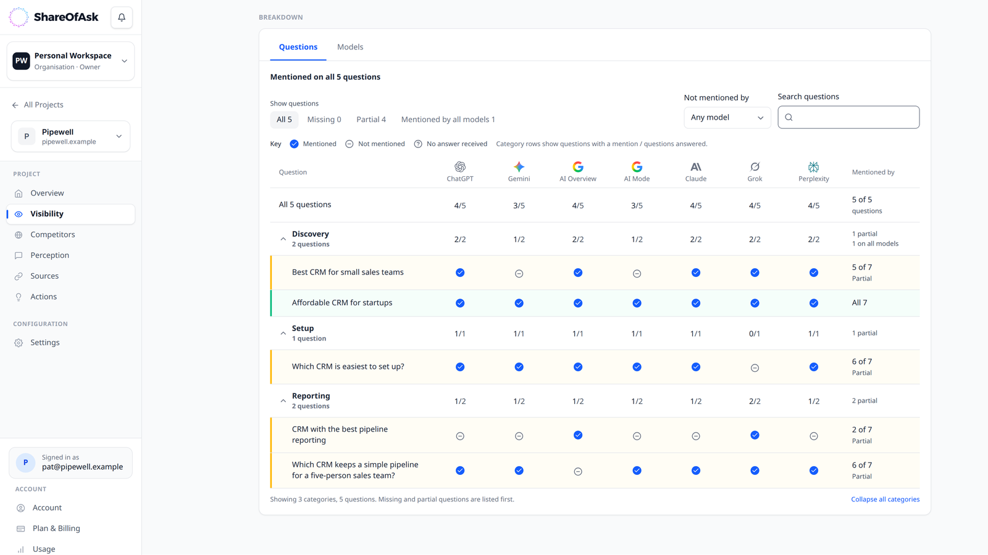Click the Affordable CRM for startups row
This screenshot has width=988, height=555.
pyautogui.click(x=595, y=303)
